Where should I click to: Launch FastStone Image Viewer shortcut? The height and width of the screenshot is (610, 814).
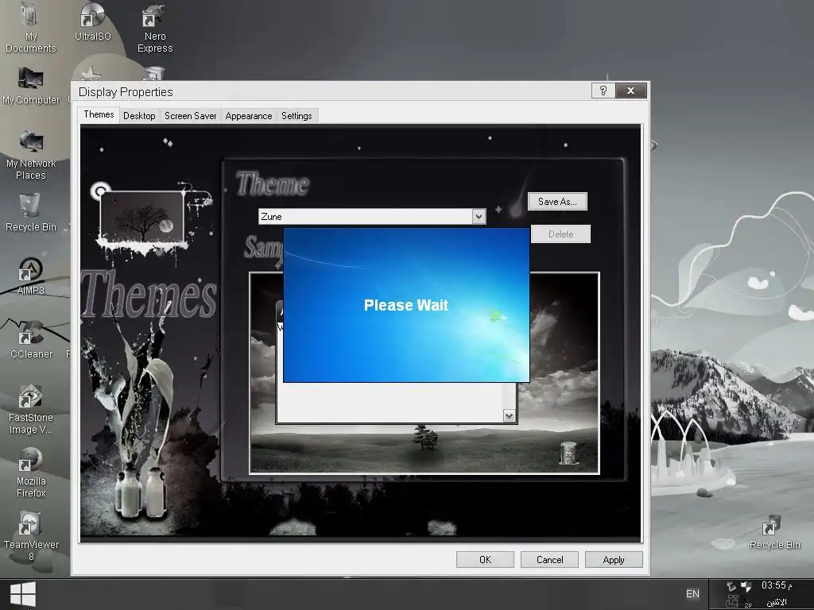click(31, 409)
